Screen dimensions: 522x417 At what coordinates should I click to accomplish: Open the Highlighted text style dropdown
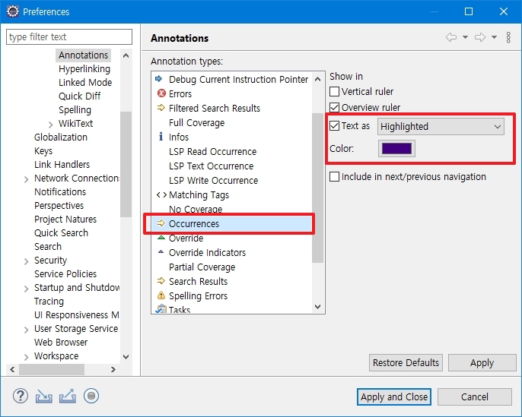pyautogui.click(x=441, y=127)
